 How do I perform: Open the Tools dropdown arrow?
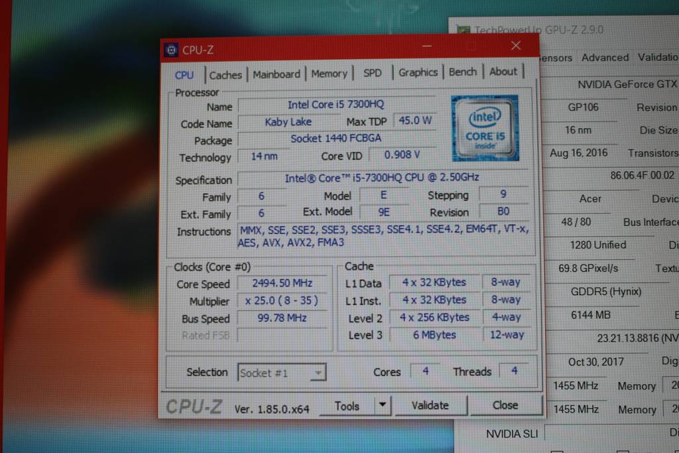tap(383, 405)
